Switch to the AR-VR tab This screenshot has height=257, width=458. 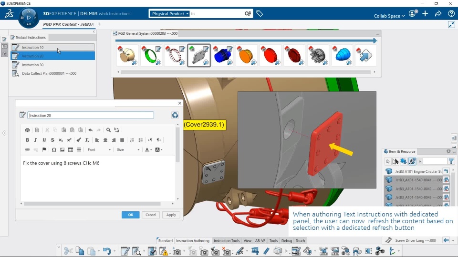(260, 241)
